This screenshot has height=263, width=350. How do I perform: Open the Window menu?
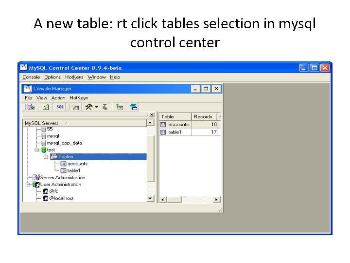[96, 77]
